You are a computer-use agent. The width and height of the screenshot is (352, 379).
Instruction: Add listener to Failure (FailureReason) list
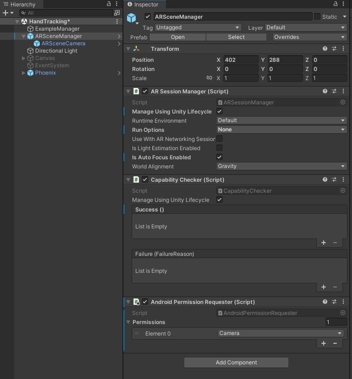pyautogui.click(x=324, y=287)
